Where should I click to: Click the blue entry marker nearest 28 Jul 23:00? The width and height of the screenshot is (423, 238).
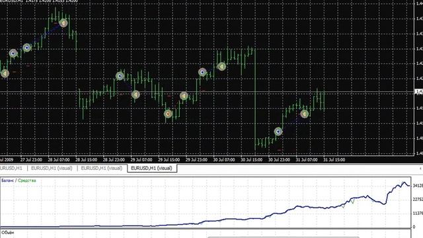pyautogui.click(x=120, y=76)
